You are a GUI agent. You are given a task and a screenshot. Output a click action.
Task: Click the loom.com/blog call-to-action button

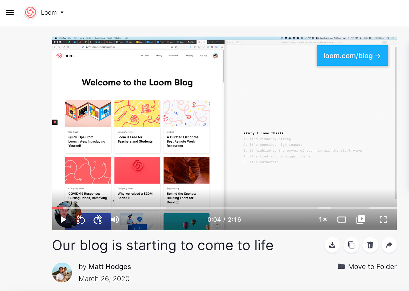pos(352,56)
